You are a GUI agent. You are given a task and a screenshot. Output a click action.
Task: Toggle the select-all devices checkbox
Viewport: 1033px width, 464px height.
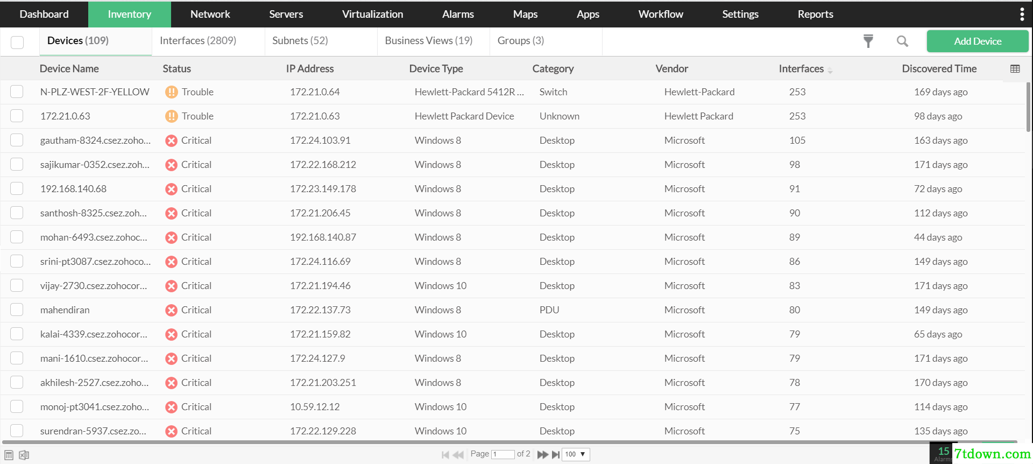click(17, 42)
